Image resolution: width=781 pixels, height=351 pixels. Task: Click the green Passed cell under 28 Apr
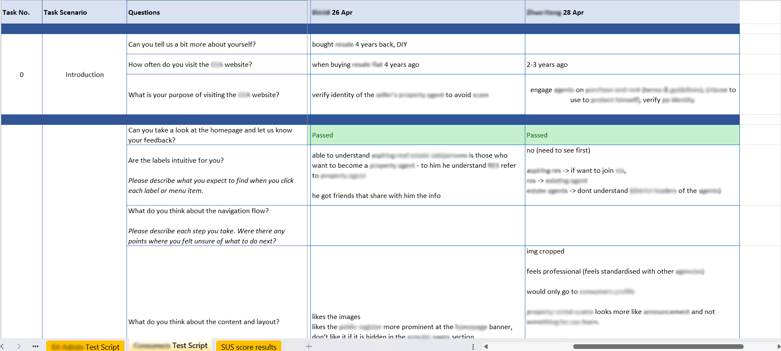pos(632,135)
